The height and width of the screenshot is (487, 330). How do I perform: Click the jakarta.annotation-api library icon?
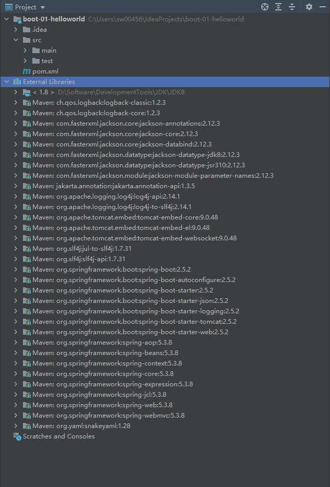tap(27, 186)
